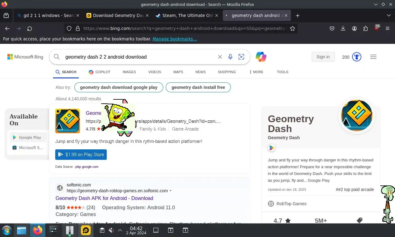Click the site security padlock icon
395x237 pixels.
(78, 28)
